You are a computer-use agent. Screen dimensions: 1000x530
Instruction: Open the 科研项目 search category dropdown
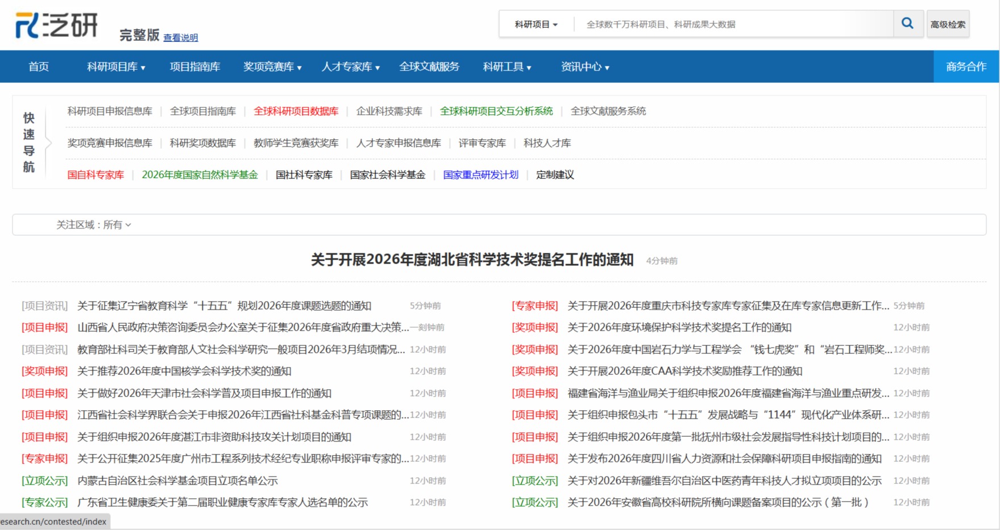(x=536, y=24)
